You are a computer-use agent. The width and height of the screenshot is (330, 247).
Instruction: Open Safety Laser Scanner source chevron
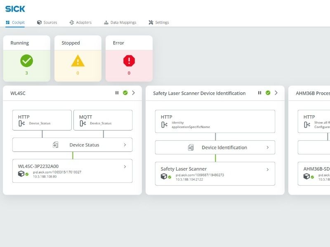coord(267,170)
